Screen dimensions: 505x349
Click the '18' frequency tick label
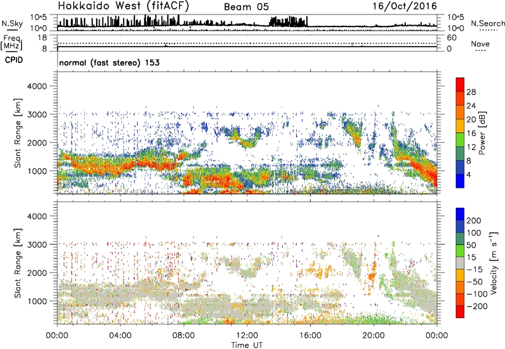pyautogui.click(x=42, y=38)
